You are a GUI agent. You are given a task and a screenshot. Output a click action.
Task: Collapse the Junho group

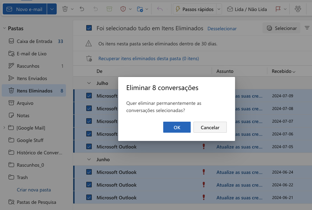point(89,159)
